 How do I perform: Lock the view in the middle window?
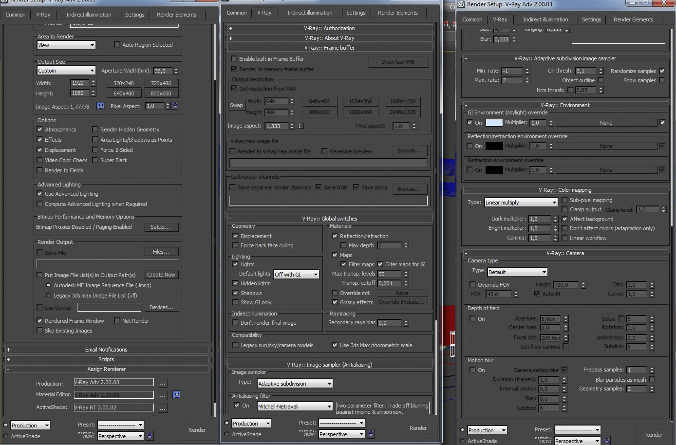tap(371, 434)
